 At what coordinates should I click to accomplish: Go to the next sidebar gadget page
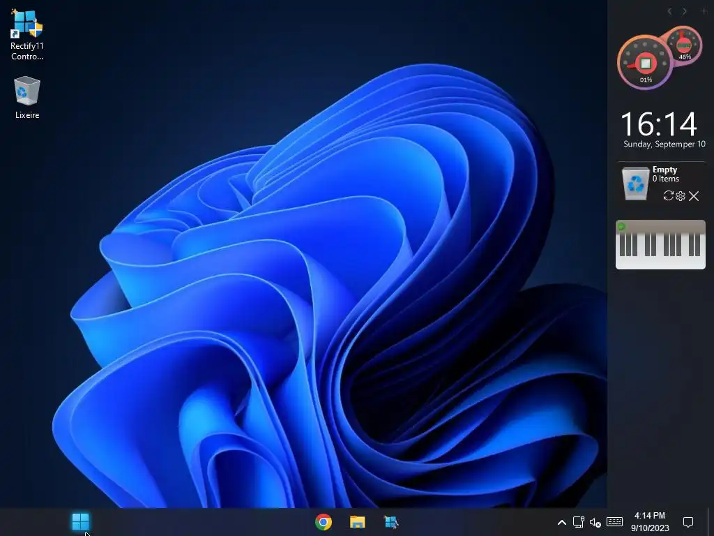pos(685,11)
